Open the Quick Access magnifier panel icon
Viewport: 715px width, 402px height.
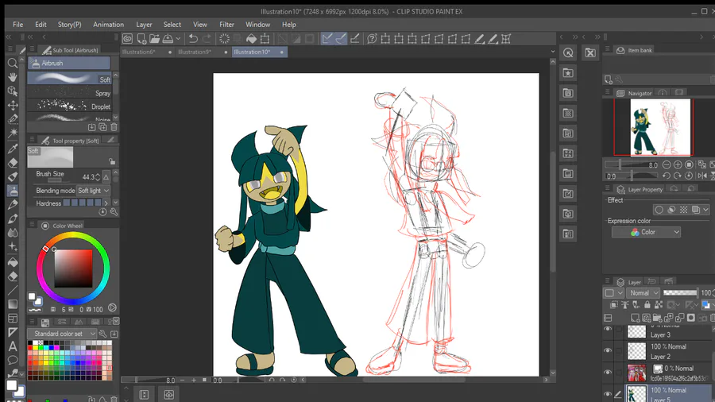pos(568,53)
